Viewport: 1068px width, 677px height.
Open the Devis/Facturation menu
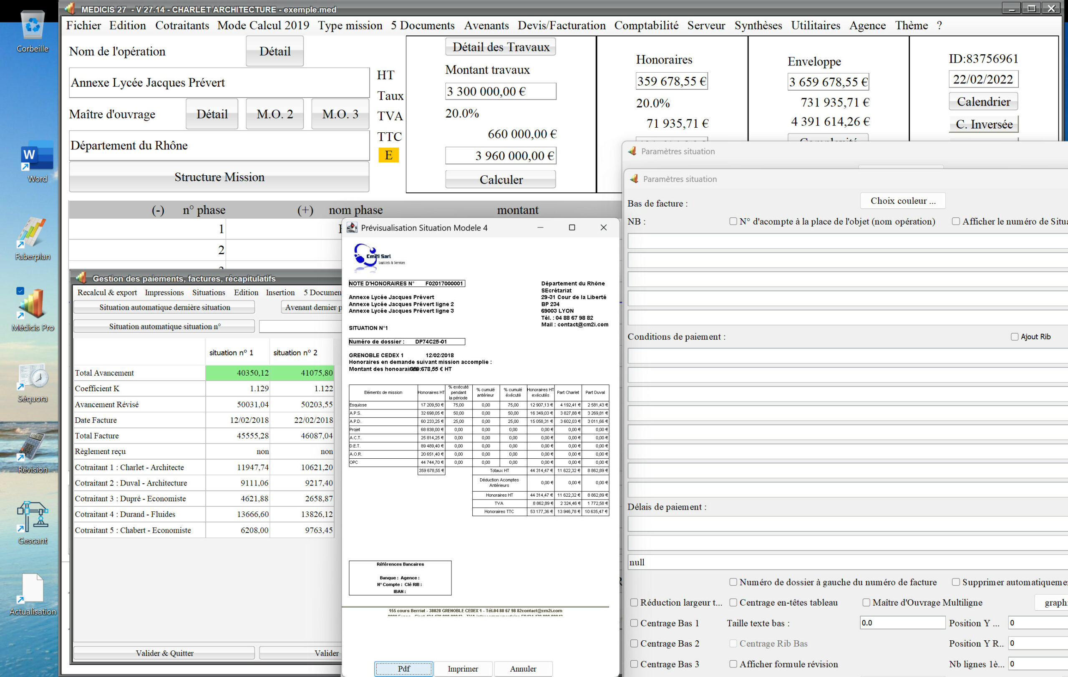pyautogui.click(x=561, y=25)
